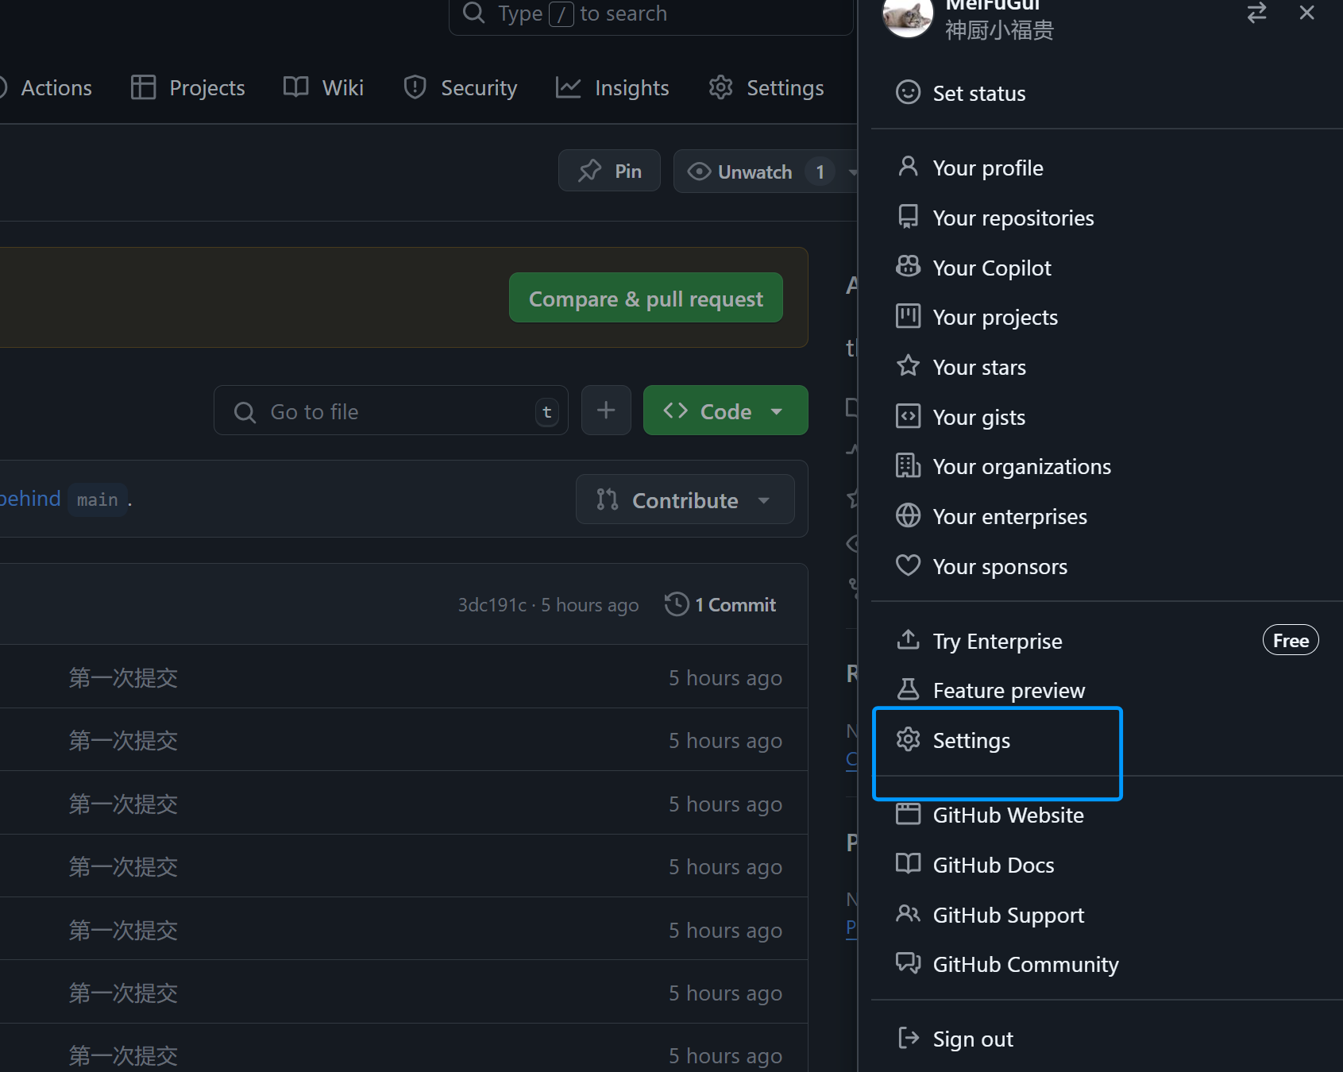Click the code square icon beside Your gists
The height and width of the screenshot is (1072, 1343).
pos(908,416)
